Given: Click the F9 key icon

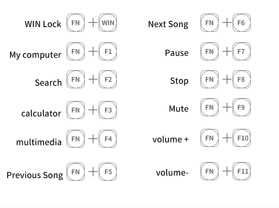Looking at the screenshot, I should coord(241,107).
